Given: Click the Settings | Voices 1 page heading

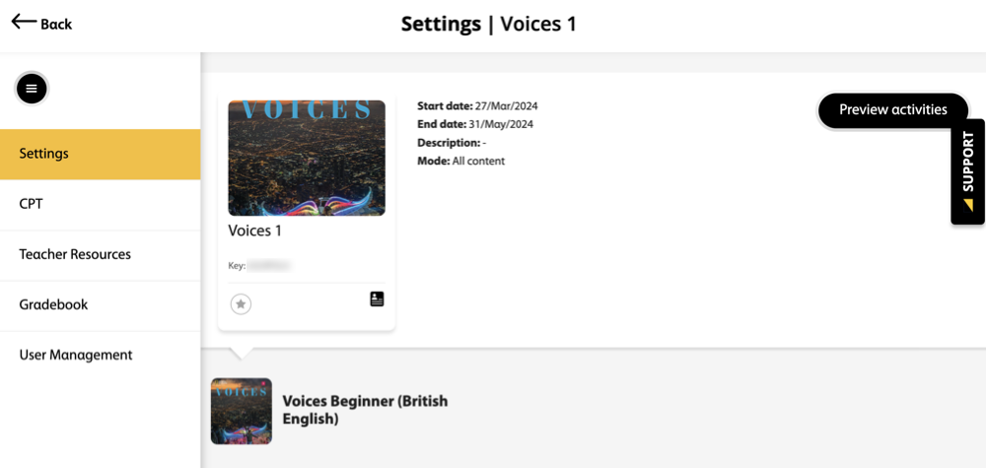Looking at the screenshot, I should pyautogui.click(x=489, y=24).
